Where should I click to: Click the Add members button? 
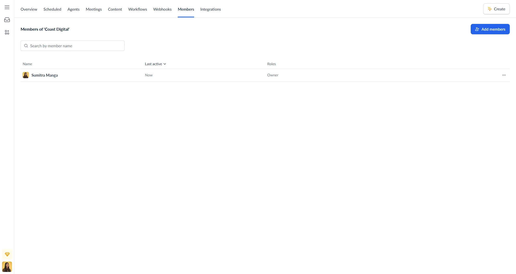pos(490,29)
